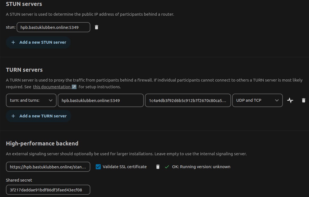
Task: Click the Add a new TURN server button
Action: click(38, 116)
